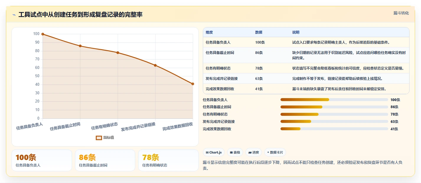
Task: Click x-axis label 任务具备负责人 on the chart
Action: 30,126
